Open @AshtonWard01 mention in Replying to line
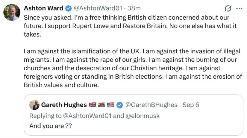 pos(87,116)
